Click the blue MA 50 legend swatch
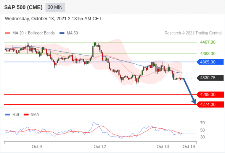 [62, 33]
